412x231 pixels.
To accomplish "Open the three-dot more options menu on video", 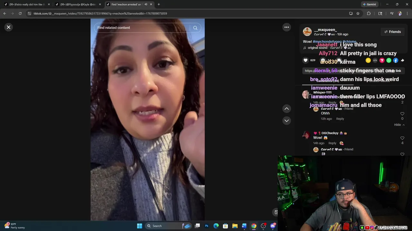I will point(286,27).
